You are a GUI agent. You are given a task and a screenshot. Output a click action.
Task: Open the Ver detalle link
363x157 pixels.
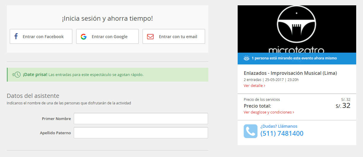coord(254,85)
